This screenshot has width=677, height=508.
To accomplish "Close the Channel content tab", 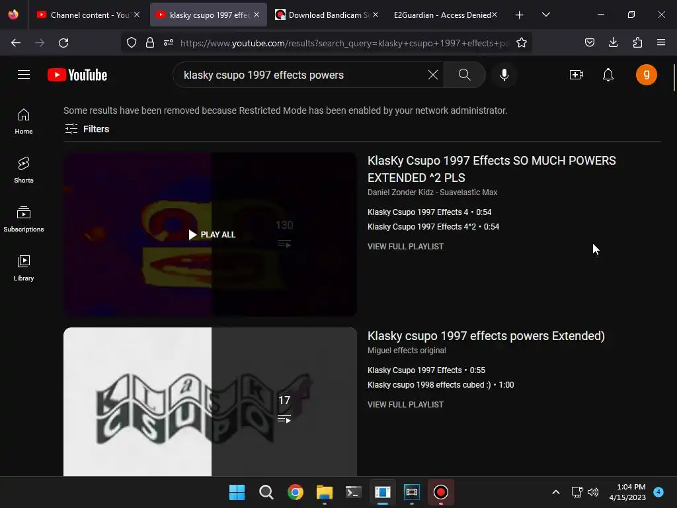I will 136,15.
